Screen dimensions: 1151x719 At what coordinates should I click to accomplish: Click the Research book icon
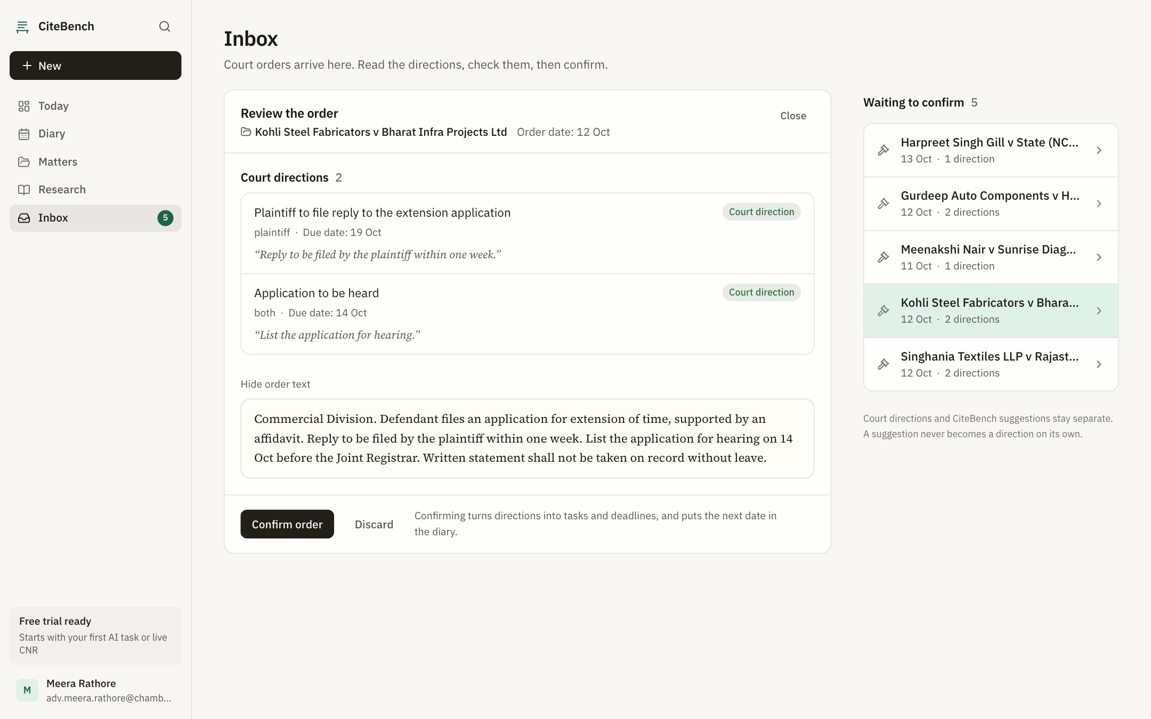point(24,190)
